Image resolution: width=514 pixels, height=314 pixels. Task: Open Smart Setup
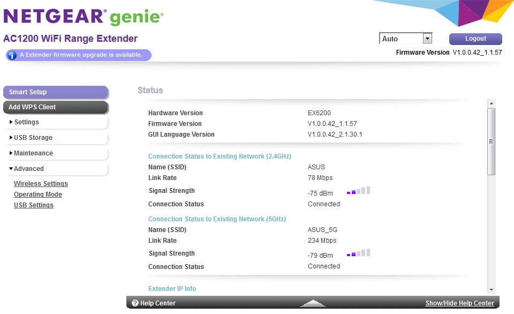(x=56, y=92)
